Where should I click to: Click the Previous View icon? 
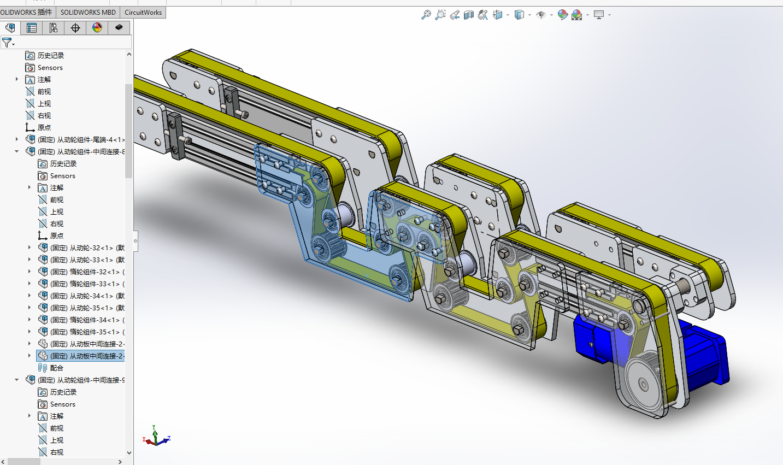(455, 15)
